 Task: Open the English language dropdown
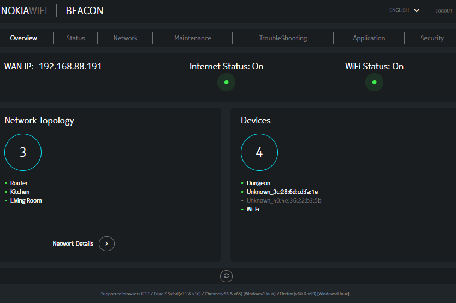pyautogui.click(x=404, y=10)
